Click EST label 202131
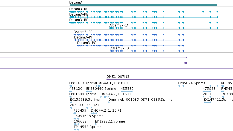 click(209, 94)
